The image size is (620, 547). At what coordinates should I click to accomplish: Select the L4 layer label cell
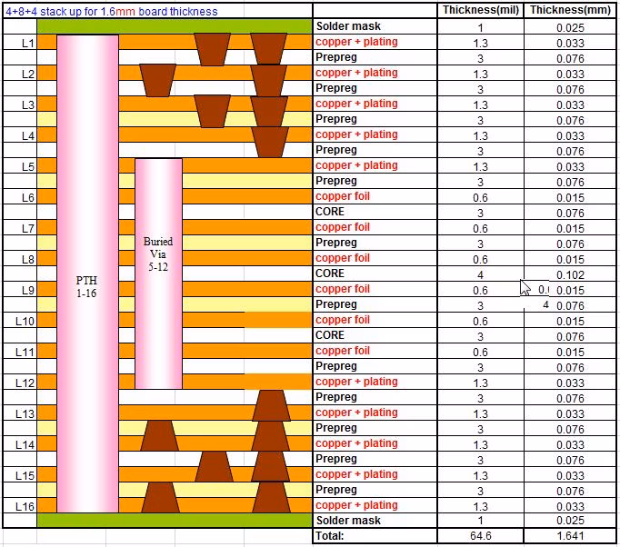(x=20, y=135)
